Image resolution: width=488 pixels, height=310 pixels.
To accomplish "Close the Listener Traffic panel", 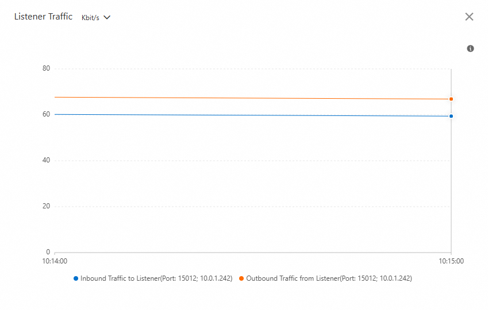I will tap(469, 17).
